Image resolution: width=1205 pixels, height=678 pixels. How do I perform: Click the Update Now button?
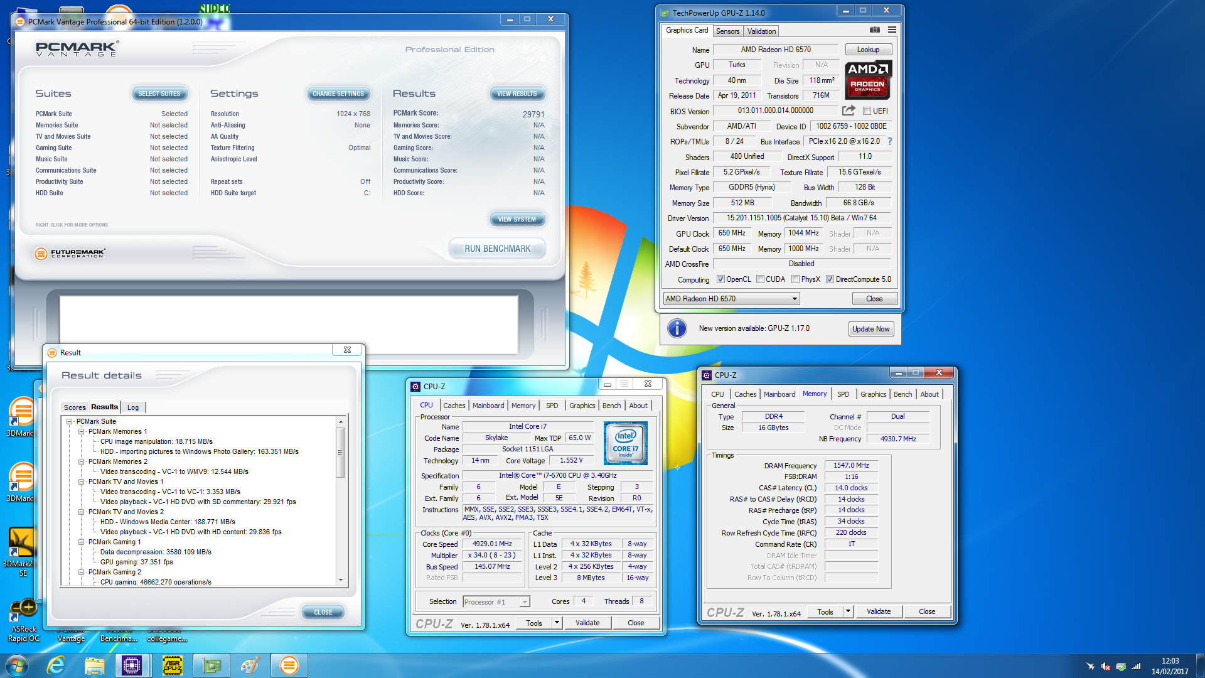tap(870, 329)
